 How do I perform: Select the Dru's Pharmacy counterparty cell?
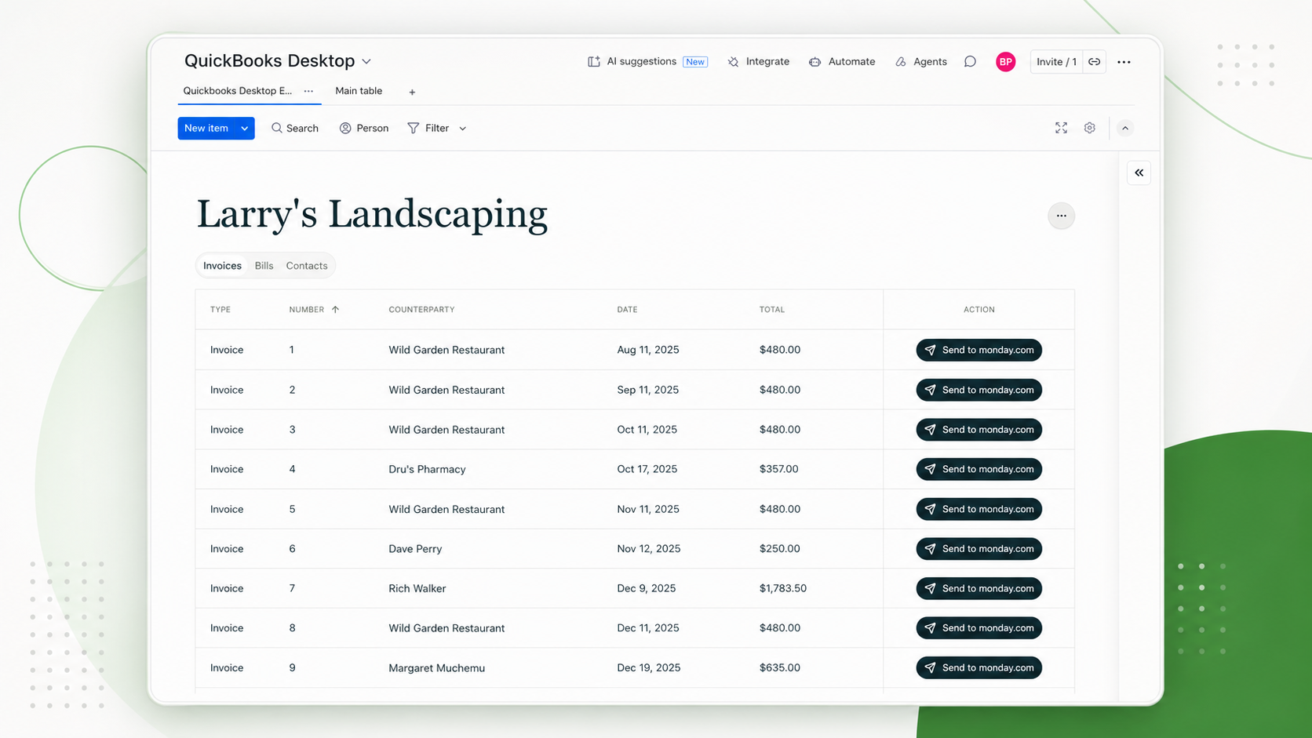tap(427, 469)
